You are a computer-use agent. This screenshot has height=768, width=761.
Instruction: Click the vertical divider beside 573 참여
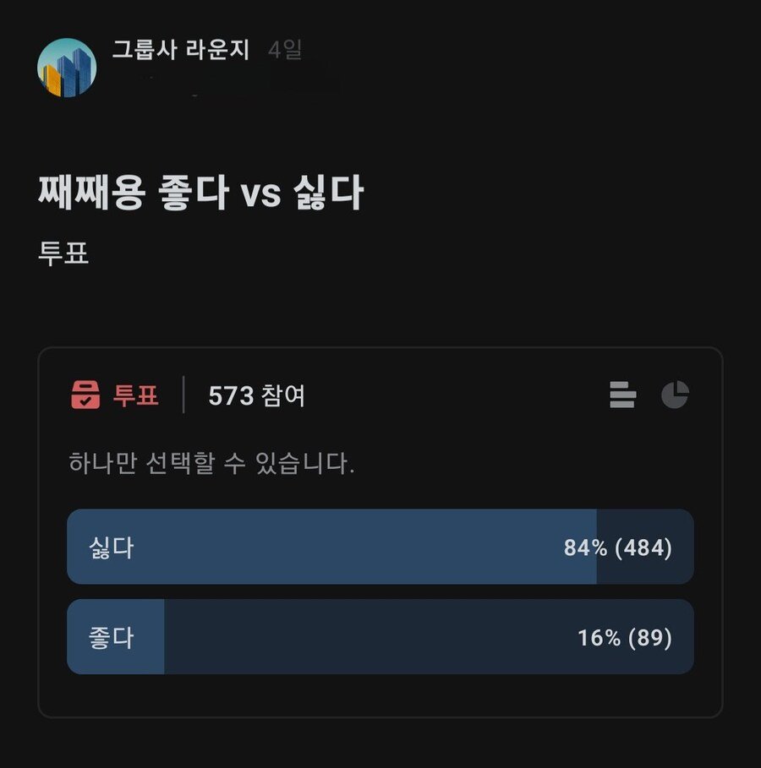[183, 395]
